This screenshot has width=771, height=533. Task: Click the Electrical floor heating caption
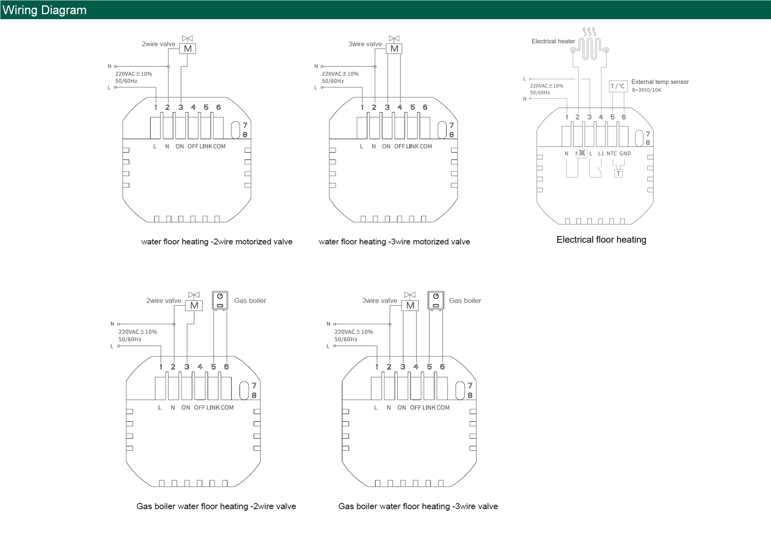coord(601,240)
